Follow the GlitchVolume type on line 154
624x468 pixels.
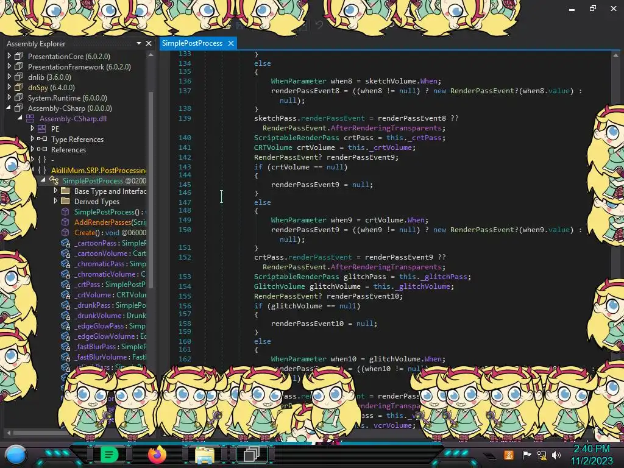tap(279, 286)
